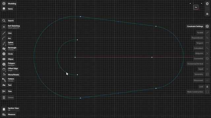Viewport: 211px width, 118px height.
Task: Apply the Perpendicular constraint
Action: coord(207,38)
